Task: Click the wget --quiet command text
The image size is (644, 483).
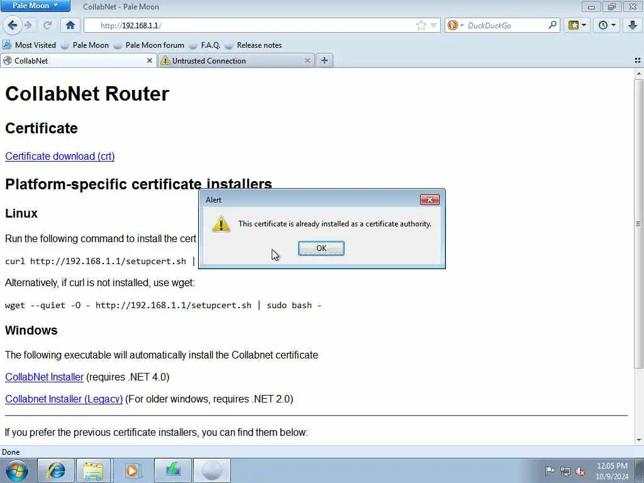Action: point(163,305)
